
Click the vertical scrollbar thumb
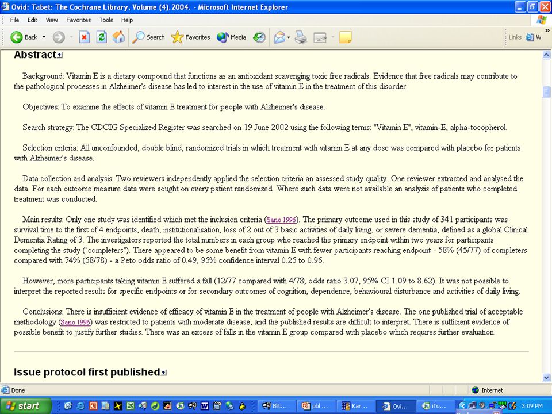click(x=546, y=92)
